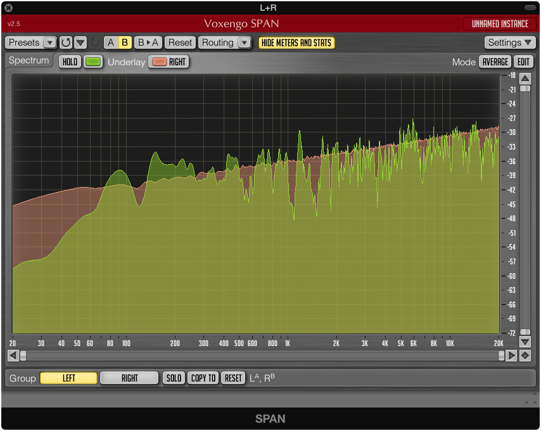The height and width of the screenshot is (431, 541).
Task: Click the 100 frequency axis label
Action: [x=126, y=344]
